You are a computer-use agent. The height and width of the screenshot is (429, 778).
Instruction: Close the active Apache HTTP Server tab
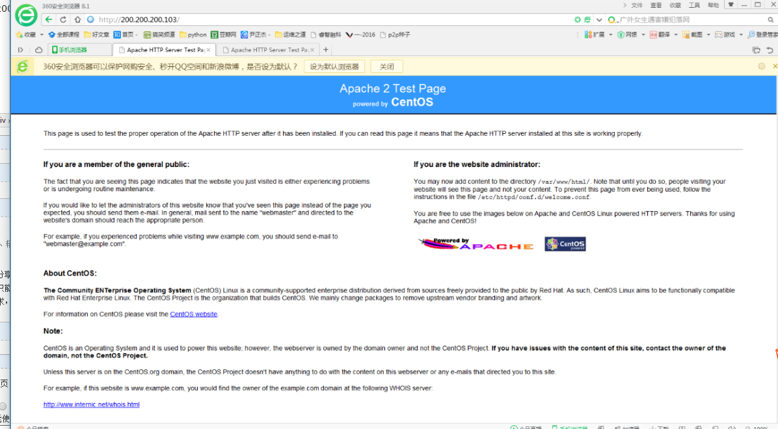tap(208, 50)
